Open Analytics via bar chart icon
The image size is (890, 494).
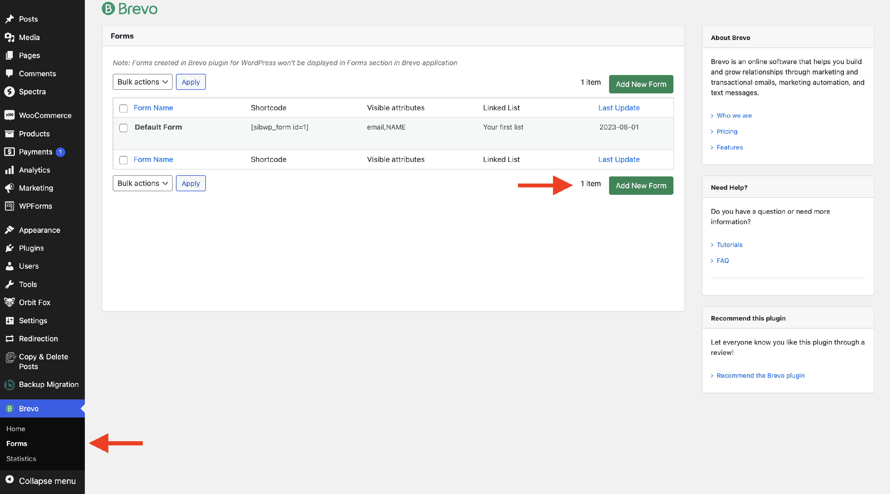coord(9,170)
